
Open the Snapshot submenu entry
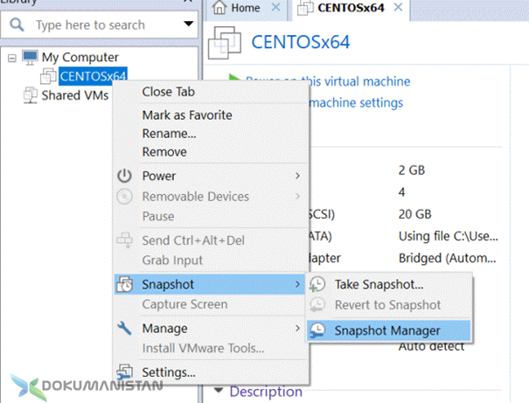[x=210, y=284]
